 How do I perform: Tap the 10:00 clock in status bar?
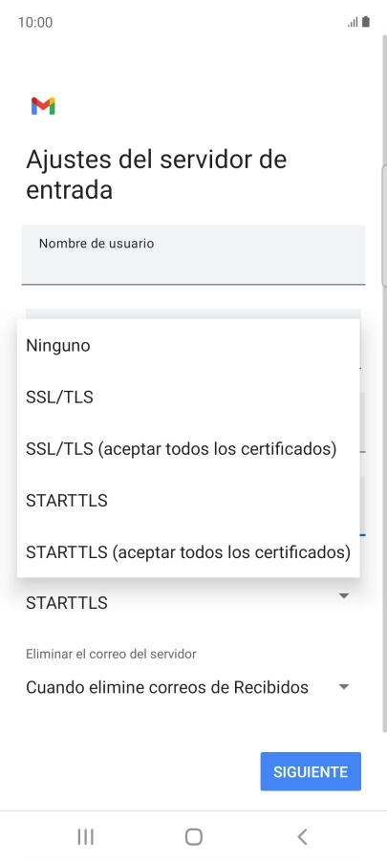tap(35, 23)
